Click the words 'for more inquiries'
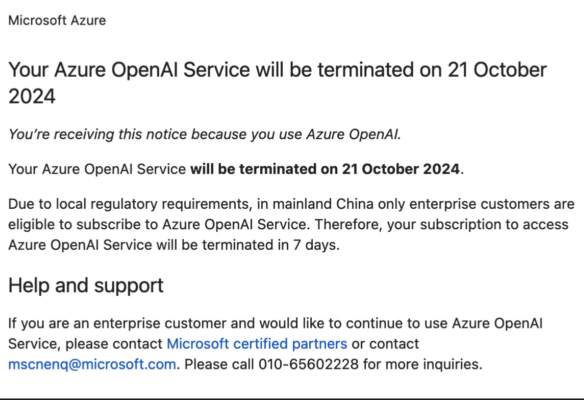The height and width of the screenshot is (400, 584). pos(422,364)
